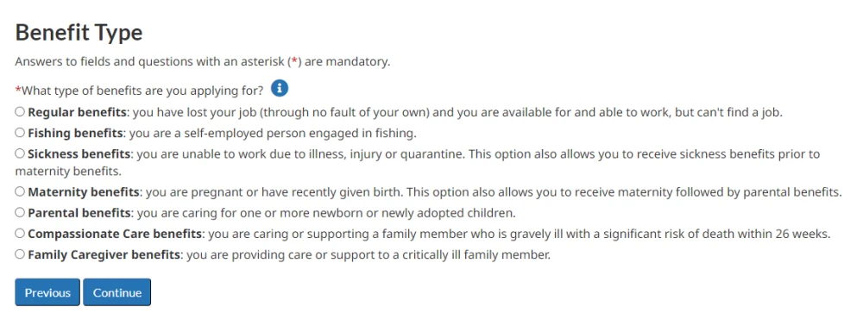Image resolution: width=863 pixels, height=326 pixels.
Task: Select Sickness benefits radio circle
Action: click(20, 154)
